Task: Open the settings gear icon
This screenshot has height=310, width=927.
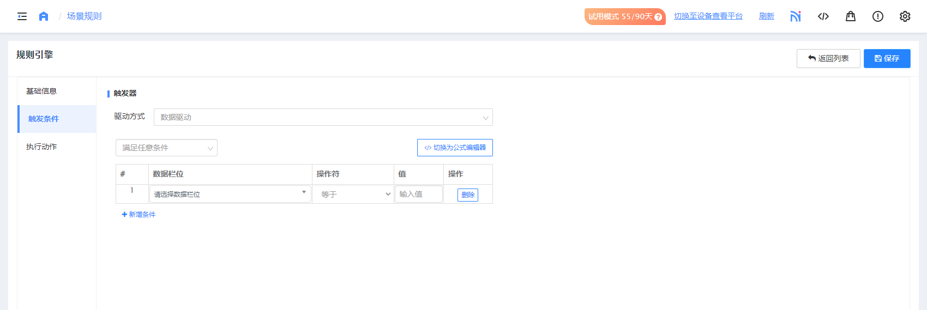Action: (905, 16)
